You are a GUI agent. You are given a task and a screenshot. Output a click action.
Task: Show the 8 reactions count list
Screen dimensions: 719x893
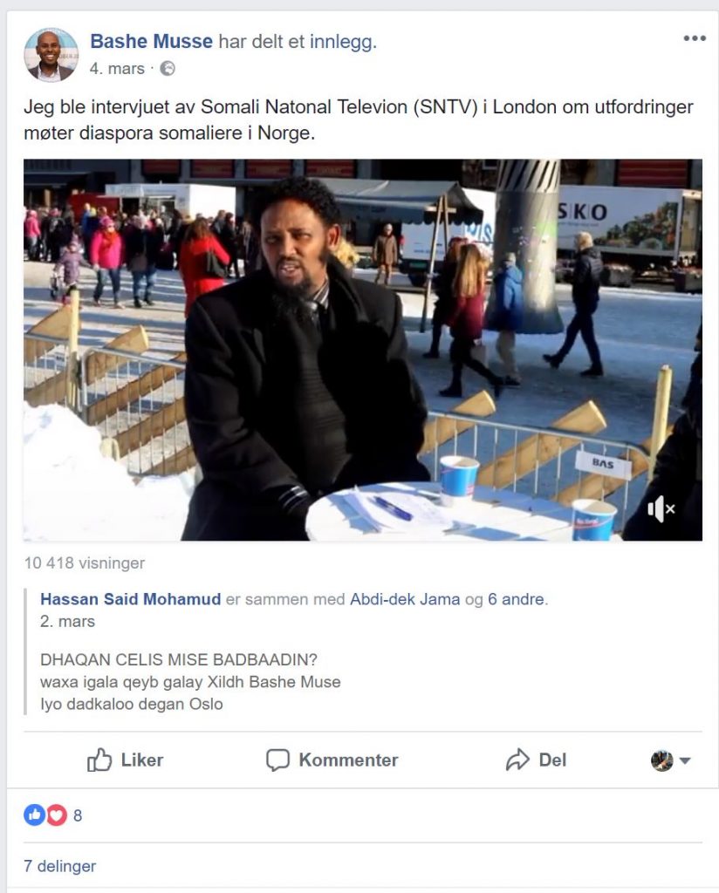coord(78,815)
